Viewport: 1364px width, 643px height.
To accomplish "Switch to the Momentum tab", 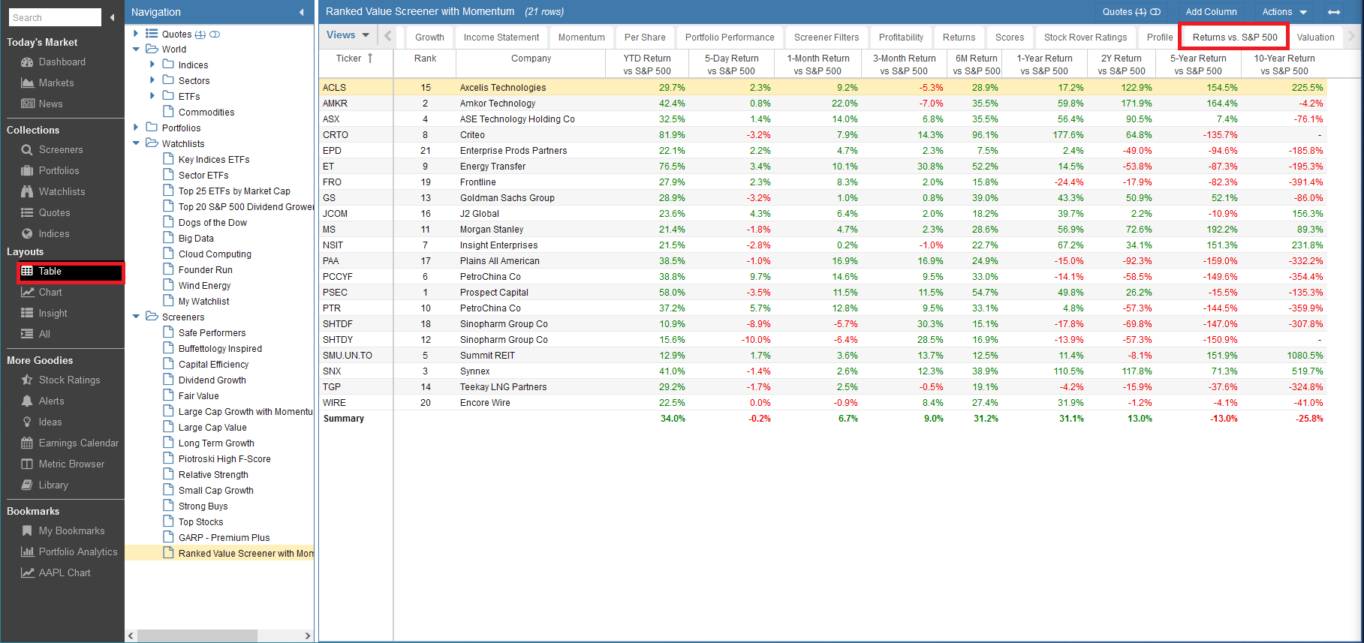I will pos(581,38).
